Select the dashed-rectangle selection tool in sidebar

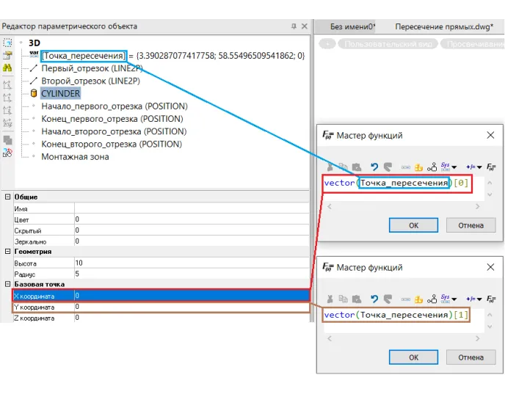coord(7,43)
